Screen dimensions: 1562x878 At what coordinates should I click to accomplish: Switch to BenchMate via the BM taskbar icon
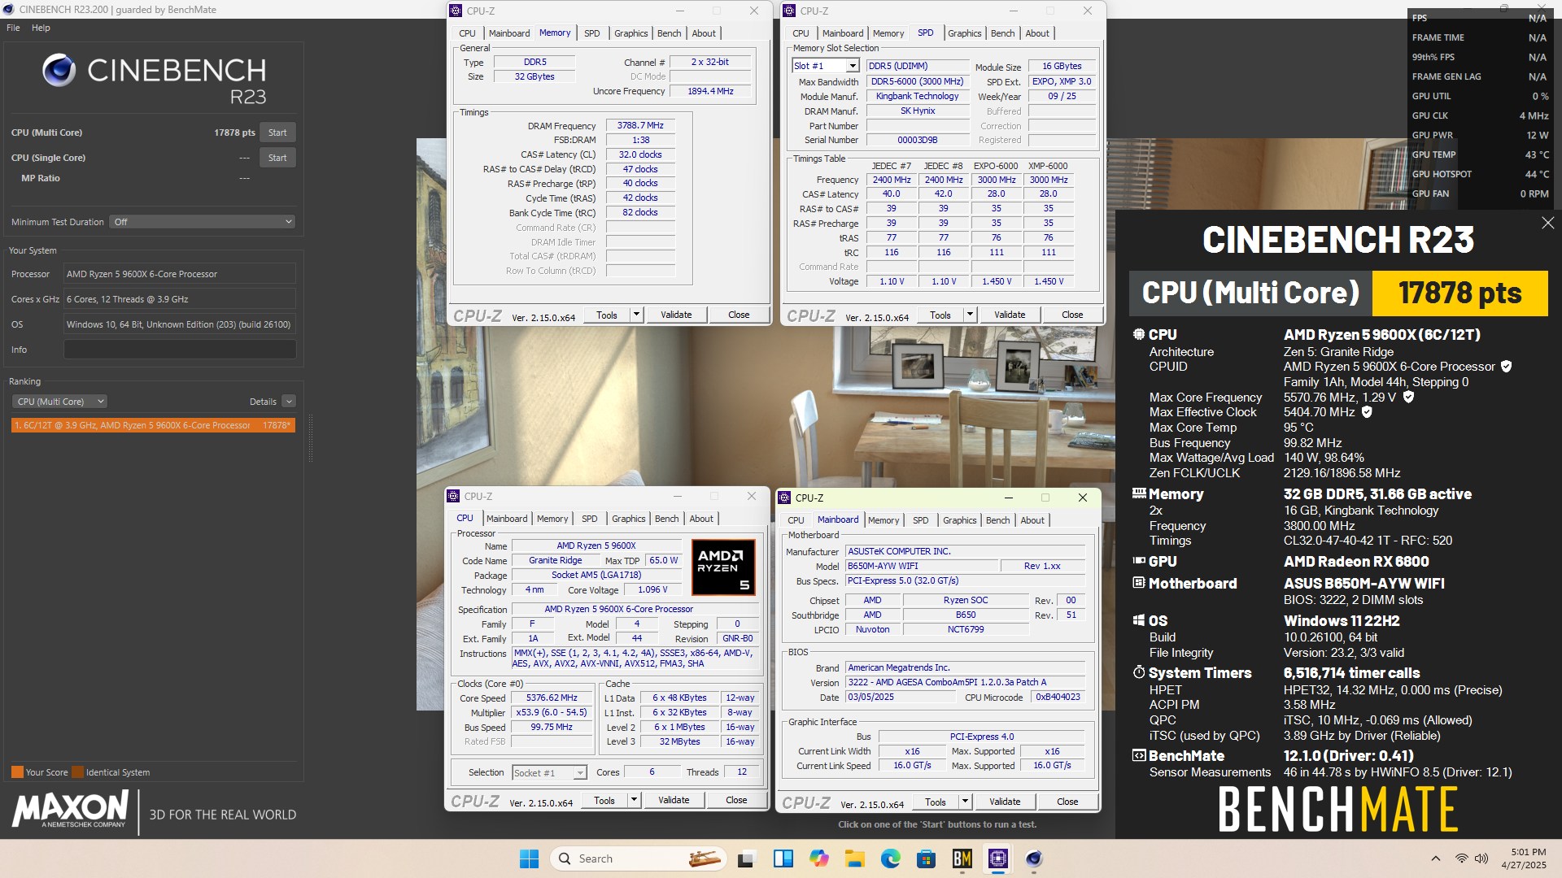click(962, 858)
